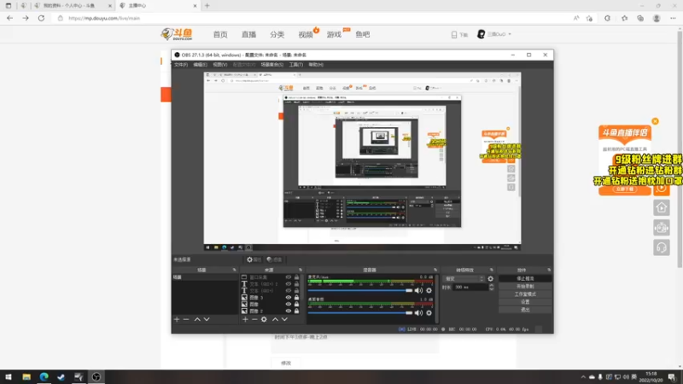Go back in browser history
This screenshot has width=683, height=384.
pyautogui.click(x=9, y=18)
